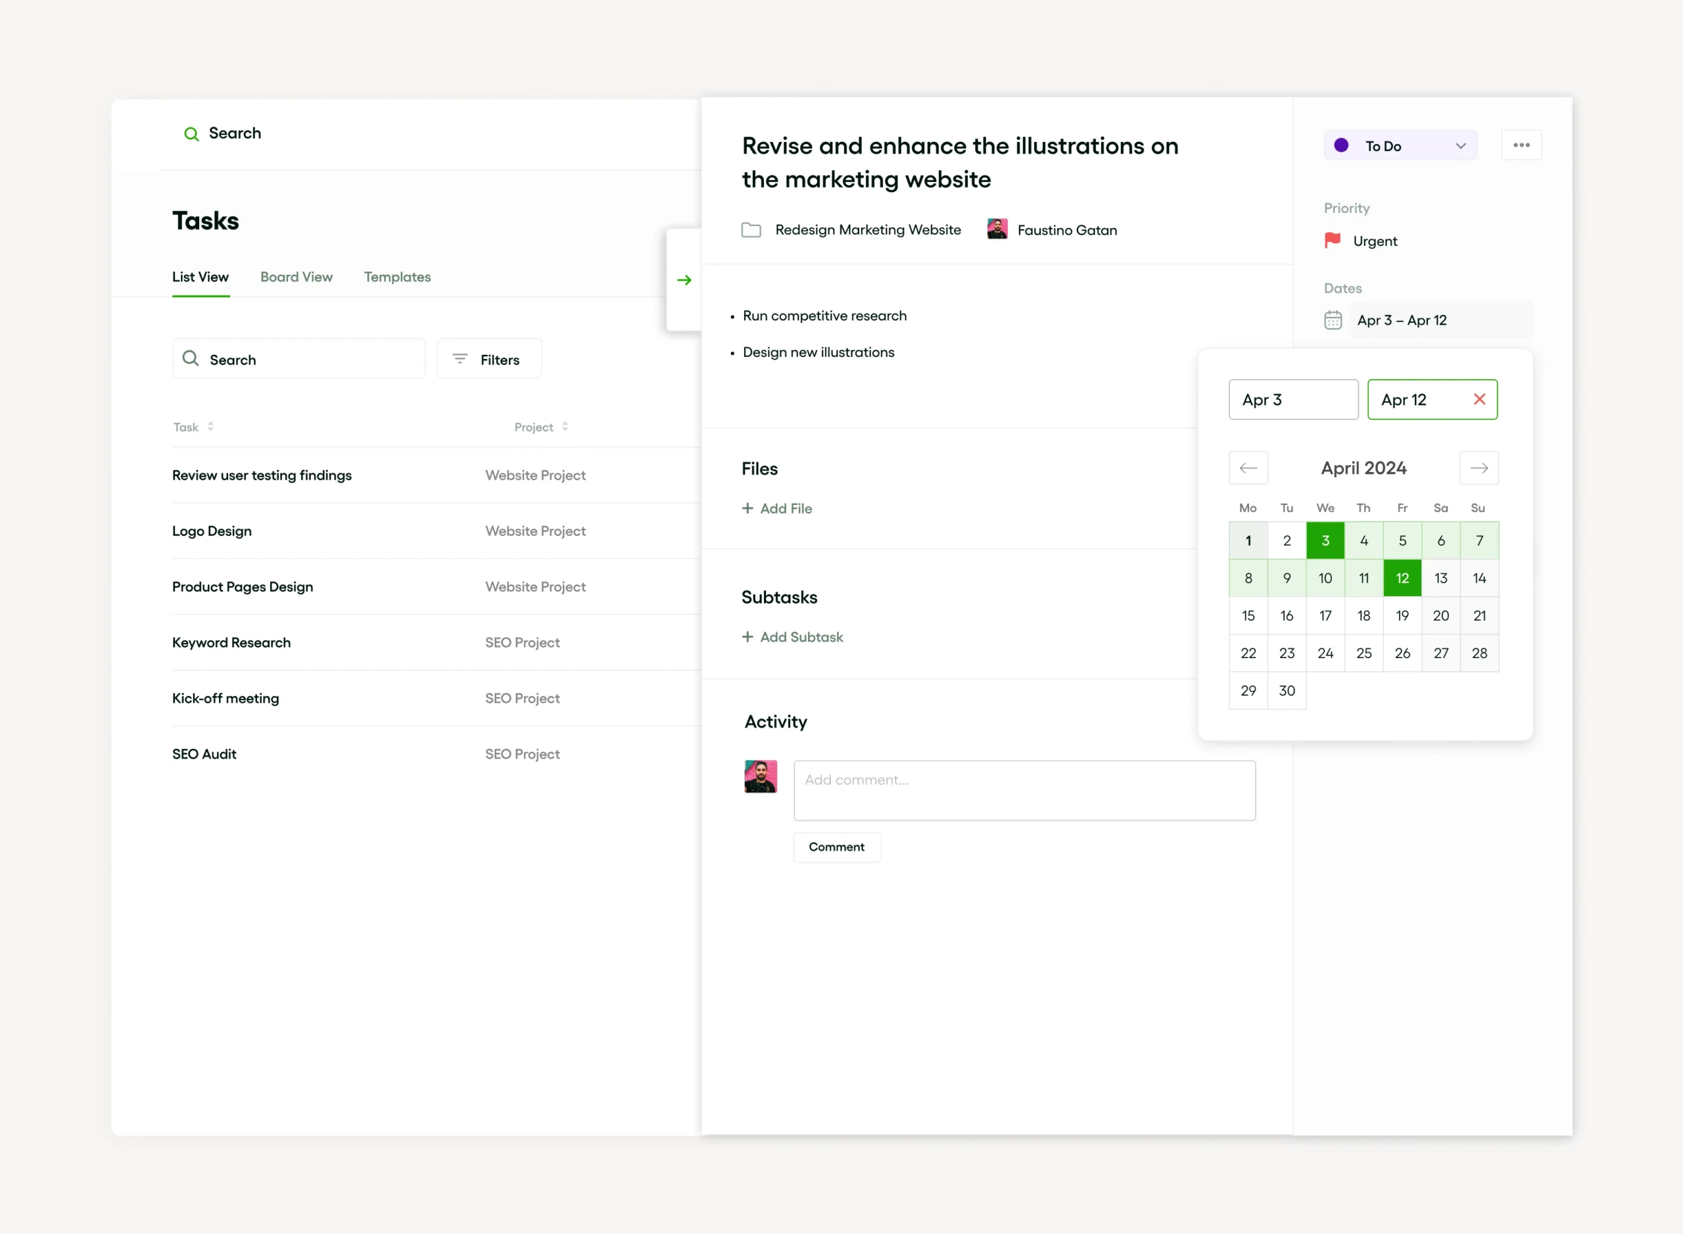The height and width of the screenshot is (1234, 1683).
Task: Open the three-dot options menu
Action: coord(1522,144)
